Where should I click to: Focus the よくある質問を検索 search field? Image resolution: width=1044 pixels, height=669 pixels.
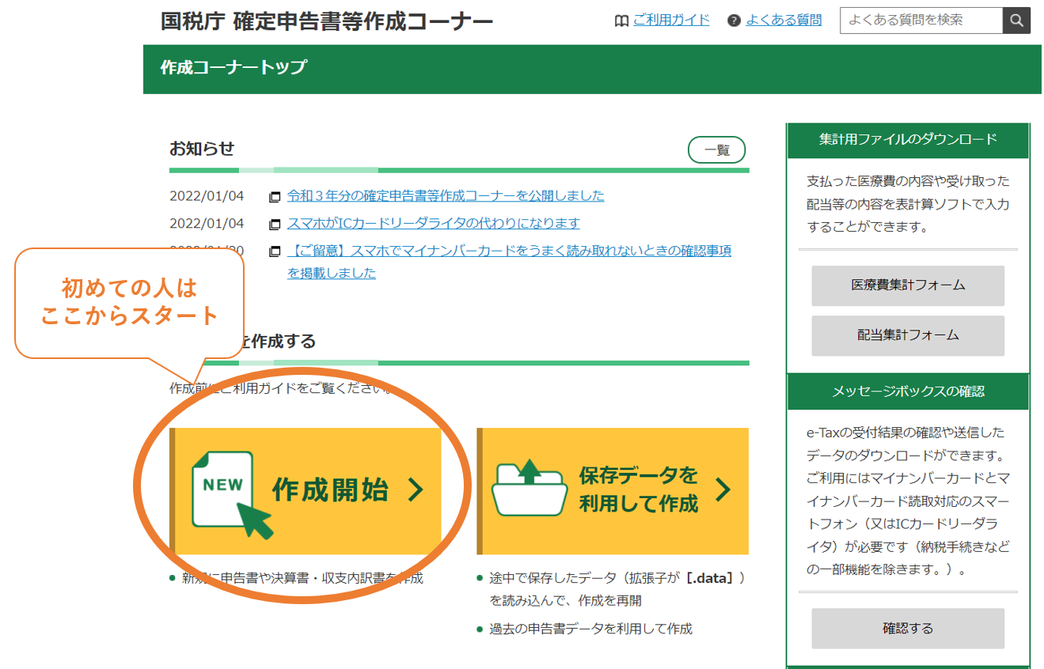(x=921, y=21)
